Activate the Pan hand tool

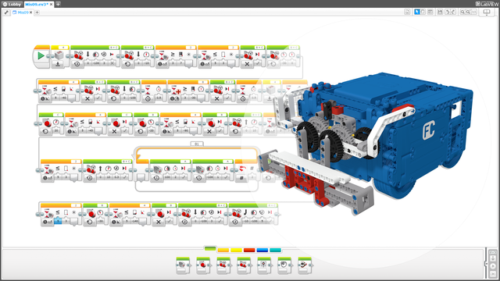point(423,12)
